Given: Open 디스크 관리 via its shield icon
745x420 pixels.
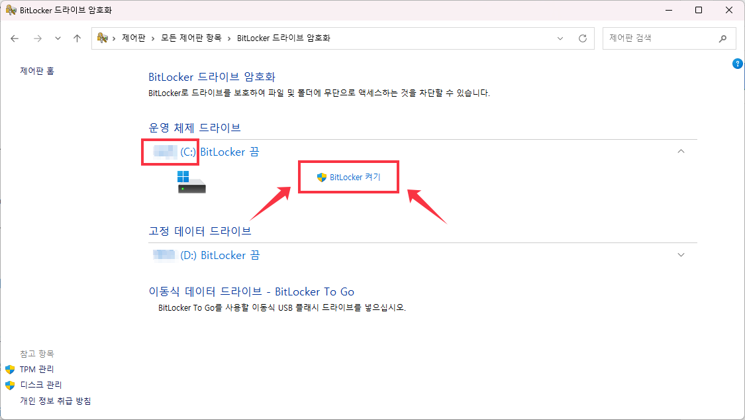Looking at the screenshot, I should pos(9,384).
